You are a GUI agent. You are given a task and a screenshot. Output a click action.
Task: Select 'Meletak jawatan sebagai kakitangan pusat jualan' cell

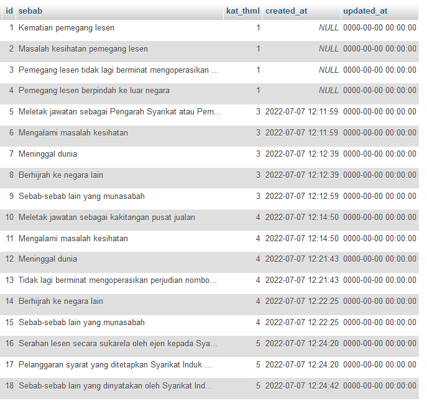(x=107, y=218)
